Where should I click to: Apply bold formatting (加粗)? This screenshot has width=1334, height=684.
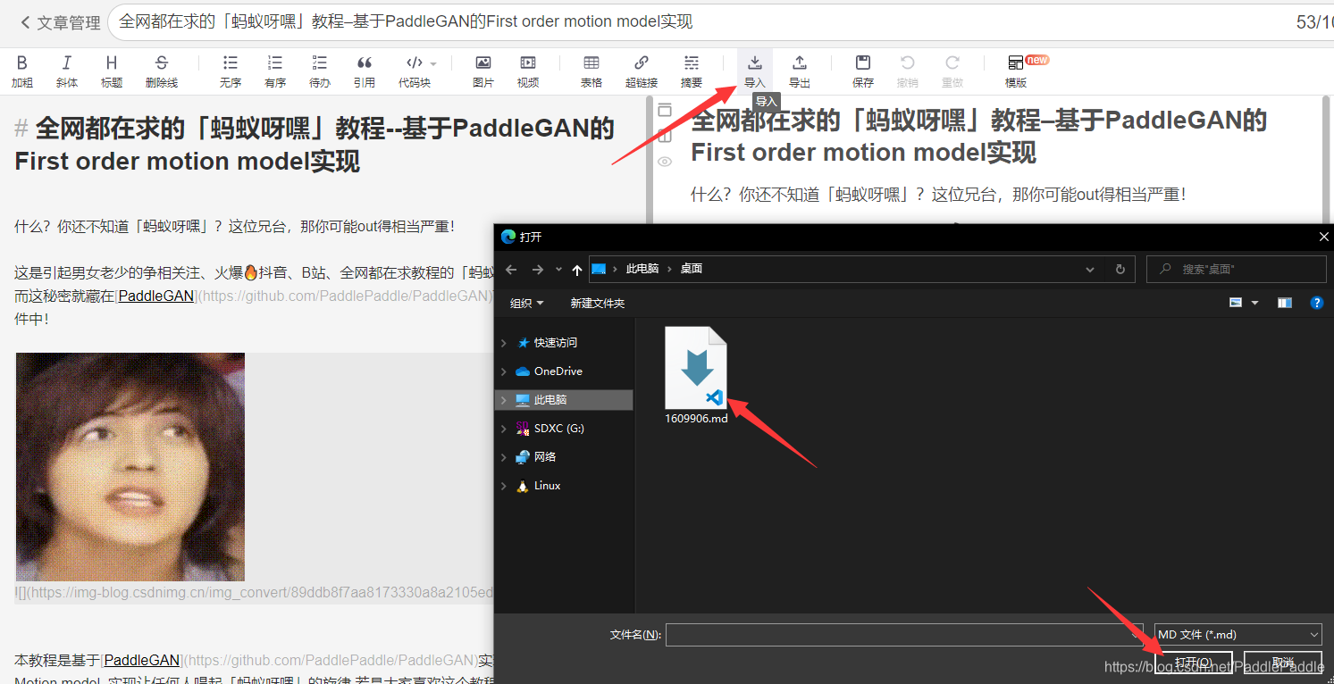click(22, 71)
